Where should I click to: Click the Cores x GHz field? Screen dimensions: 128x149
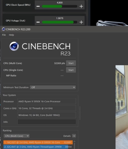47,108
